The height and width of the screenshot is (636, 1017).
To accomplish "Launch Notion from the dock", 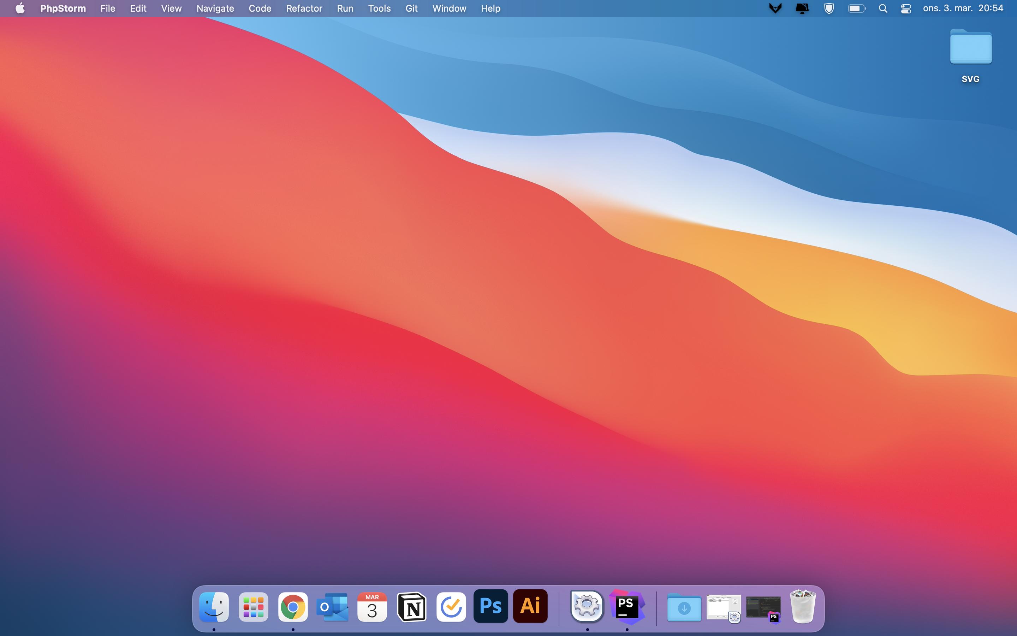I will 411,607.
